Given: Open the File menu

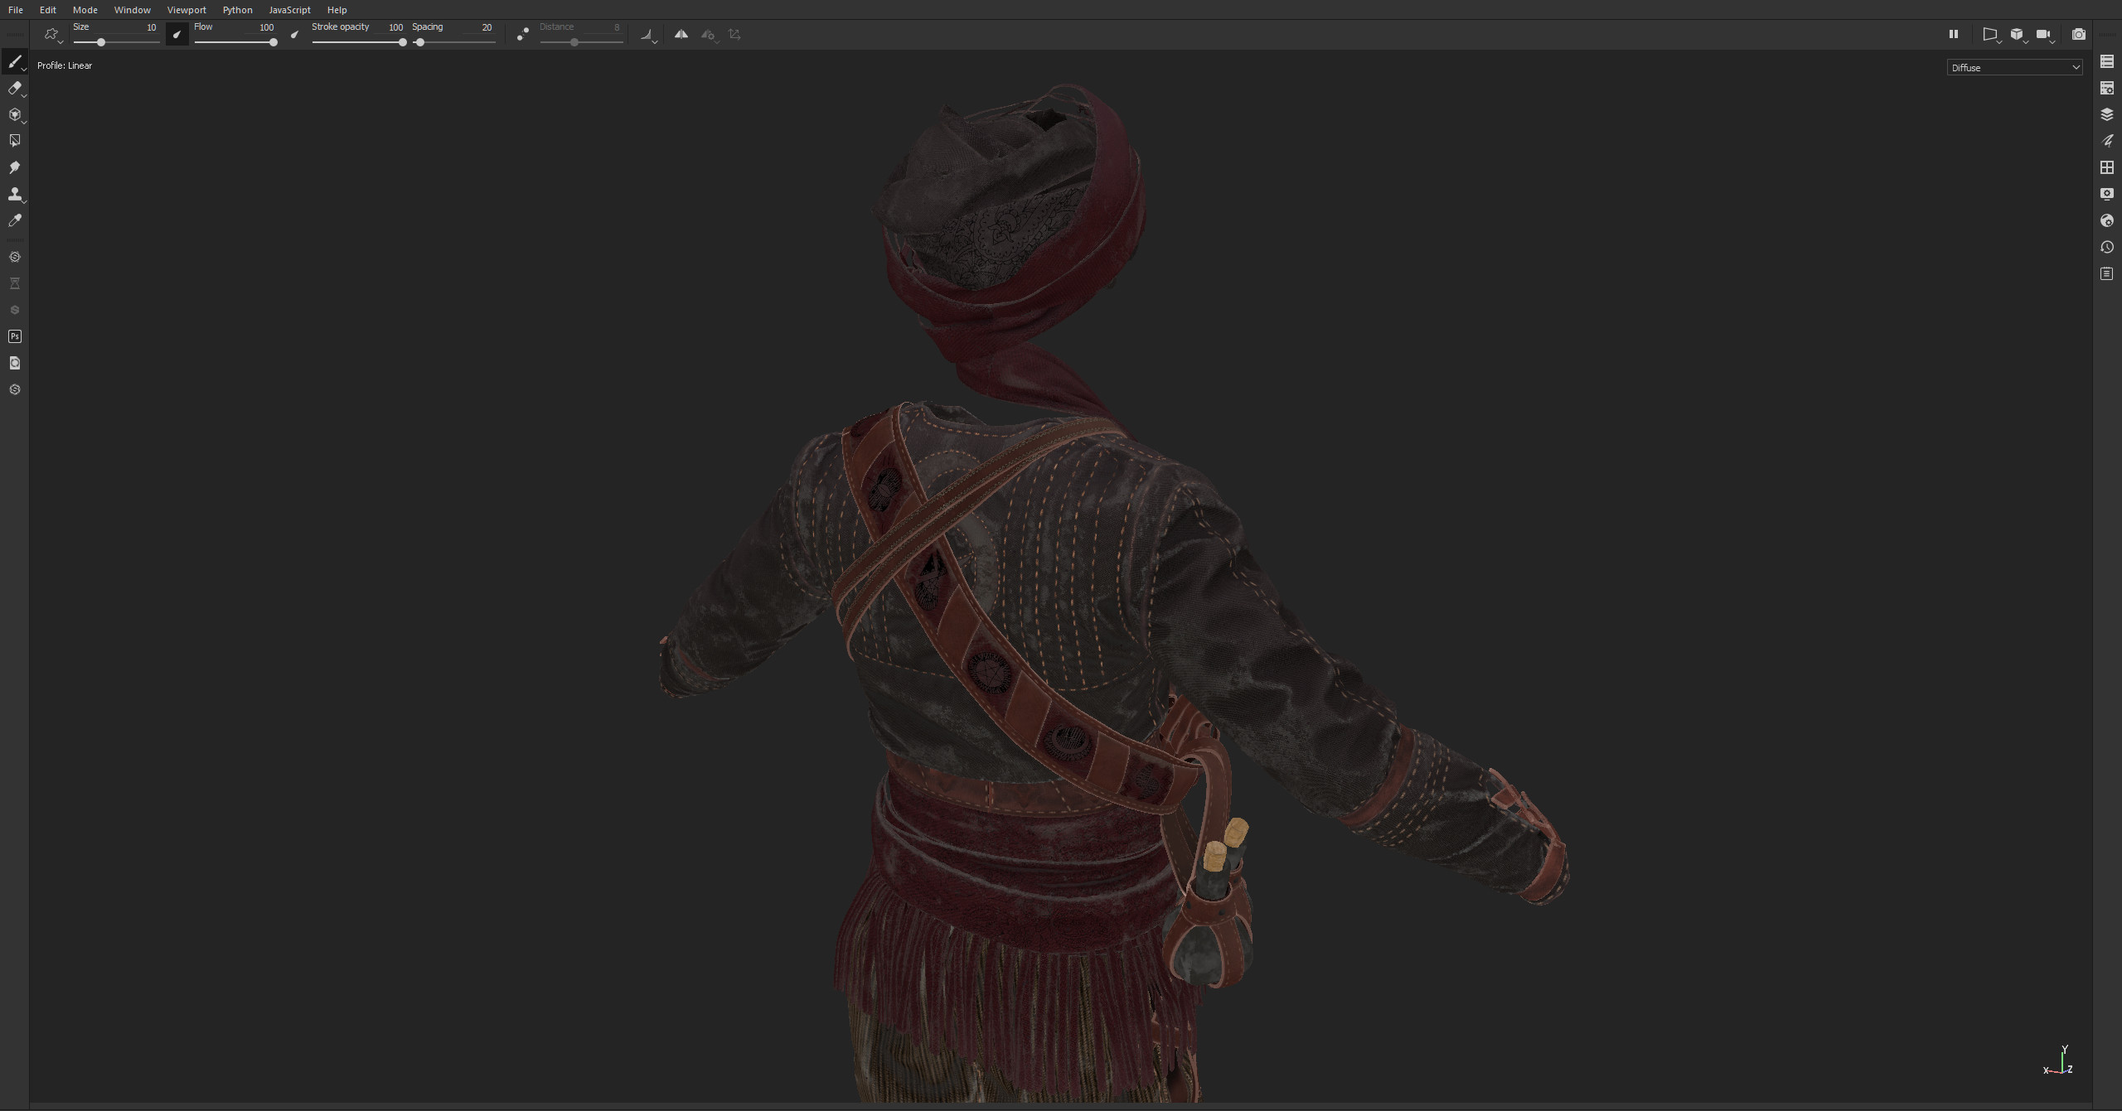Looking at the screenshot, I should click(x=16, y=10).
